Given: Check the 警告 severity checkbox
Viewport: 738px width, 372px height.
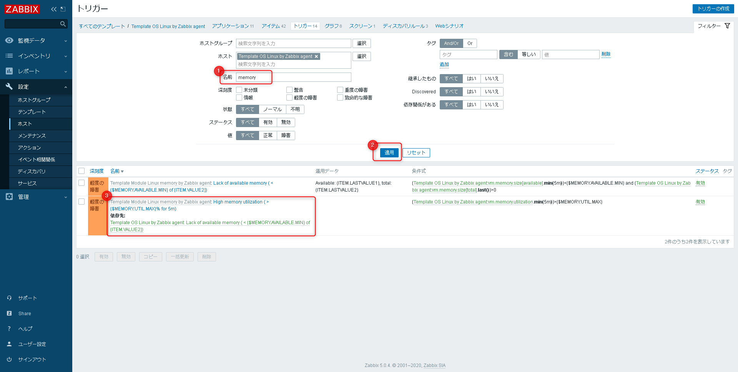Looking at the screenshot, I should click(289, 90).
